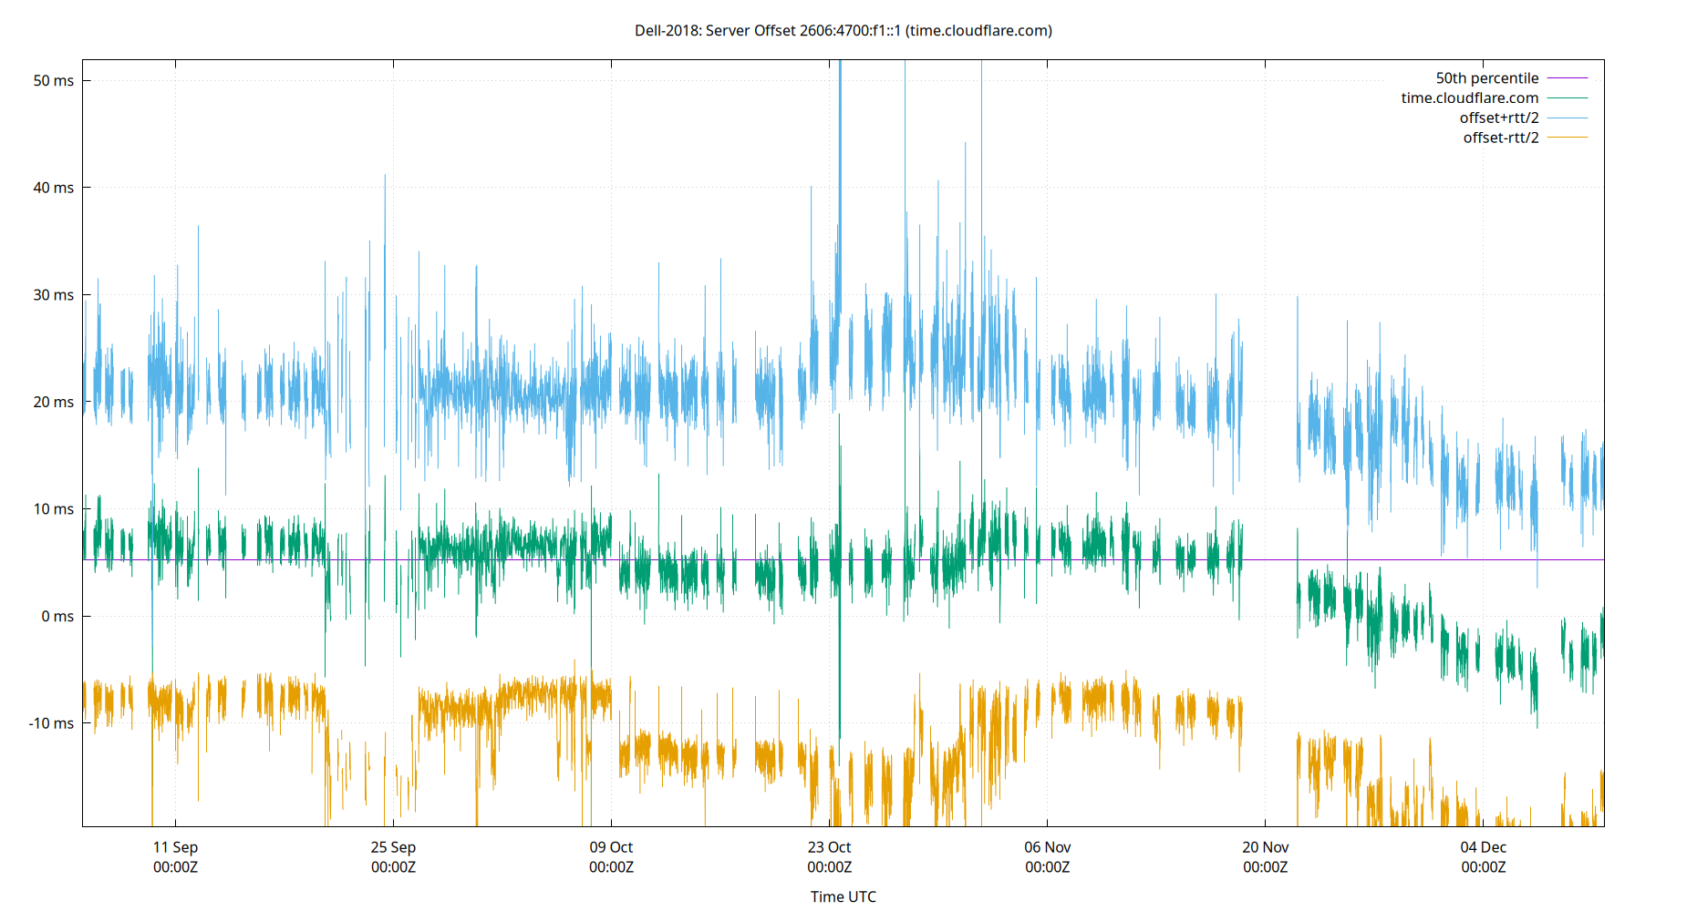Click the chart title Dell-2018 Server Offset
1687x911 pixels.
click(842, 30)
